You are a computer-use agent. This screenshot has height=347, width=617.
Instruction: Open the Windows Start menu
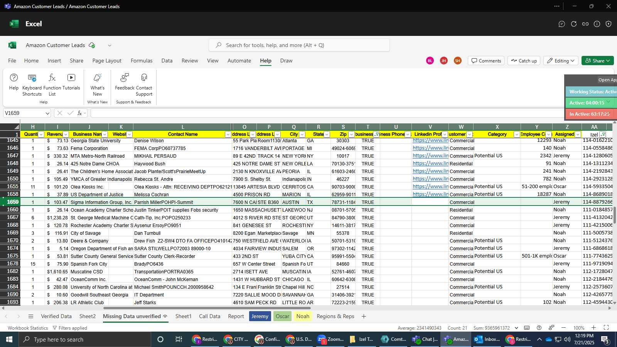point(9,339)
